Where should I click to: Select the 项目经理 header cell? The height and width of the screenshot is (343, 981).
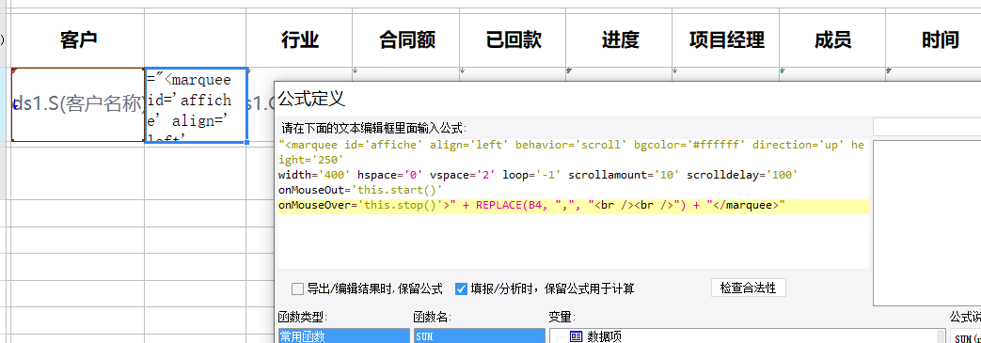coord(726,40)
